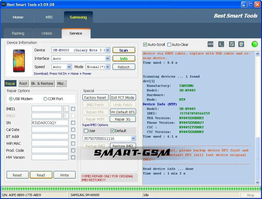The height and width of the screenshot is (199, 262).
Task: Expand the Speed dropdown
Action: point(69,67)
